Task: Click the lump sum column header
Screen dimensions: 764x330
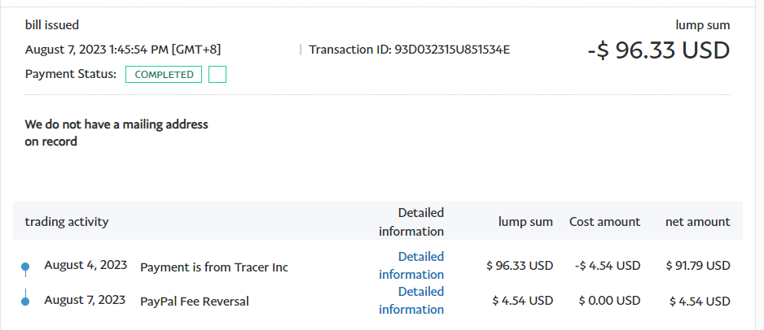Action: coord(526,222)
